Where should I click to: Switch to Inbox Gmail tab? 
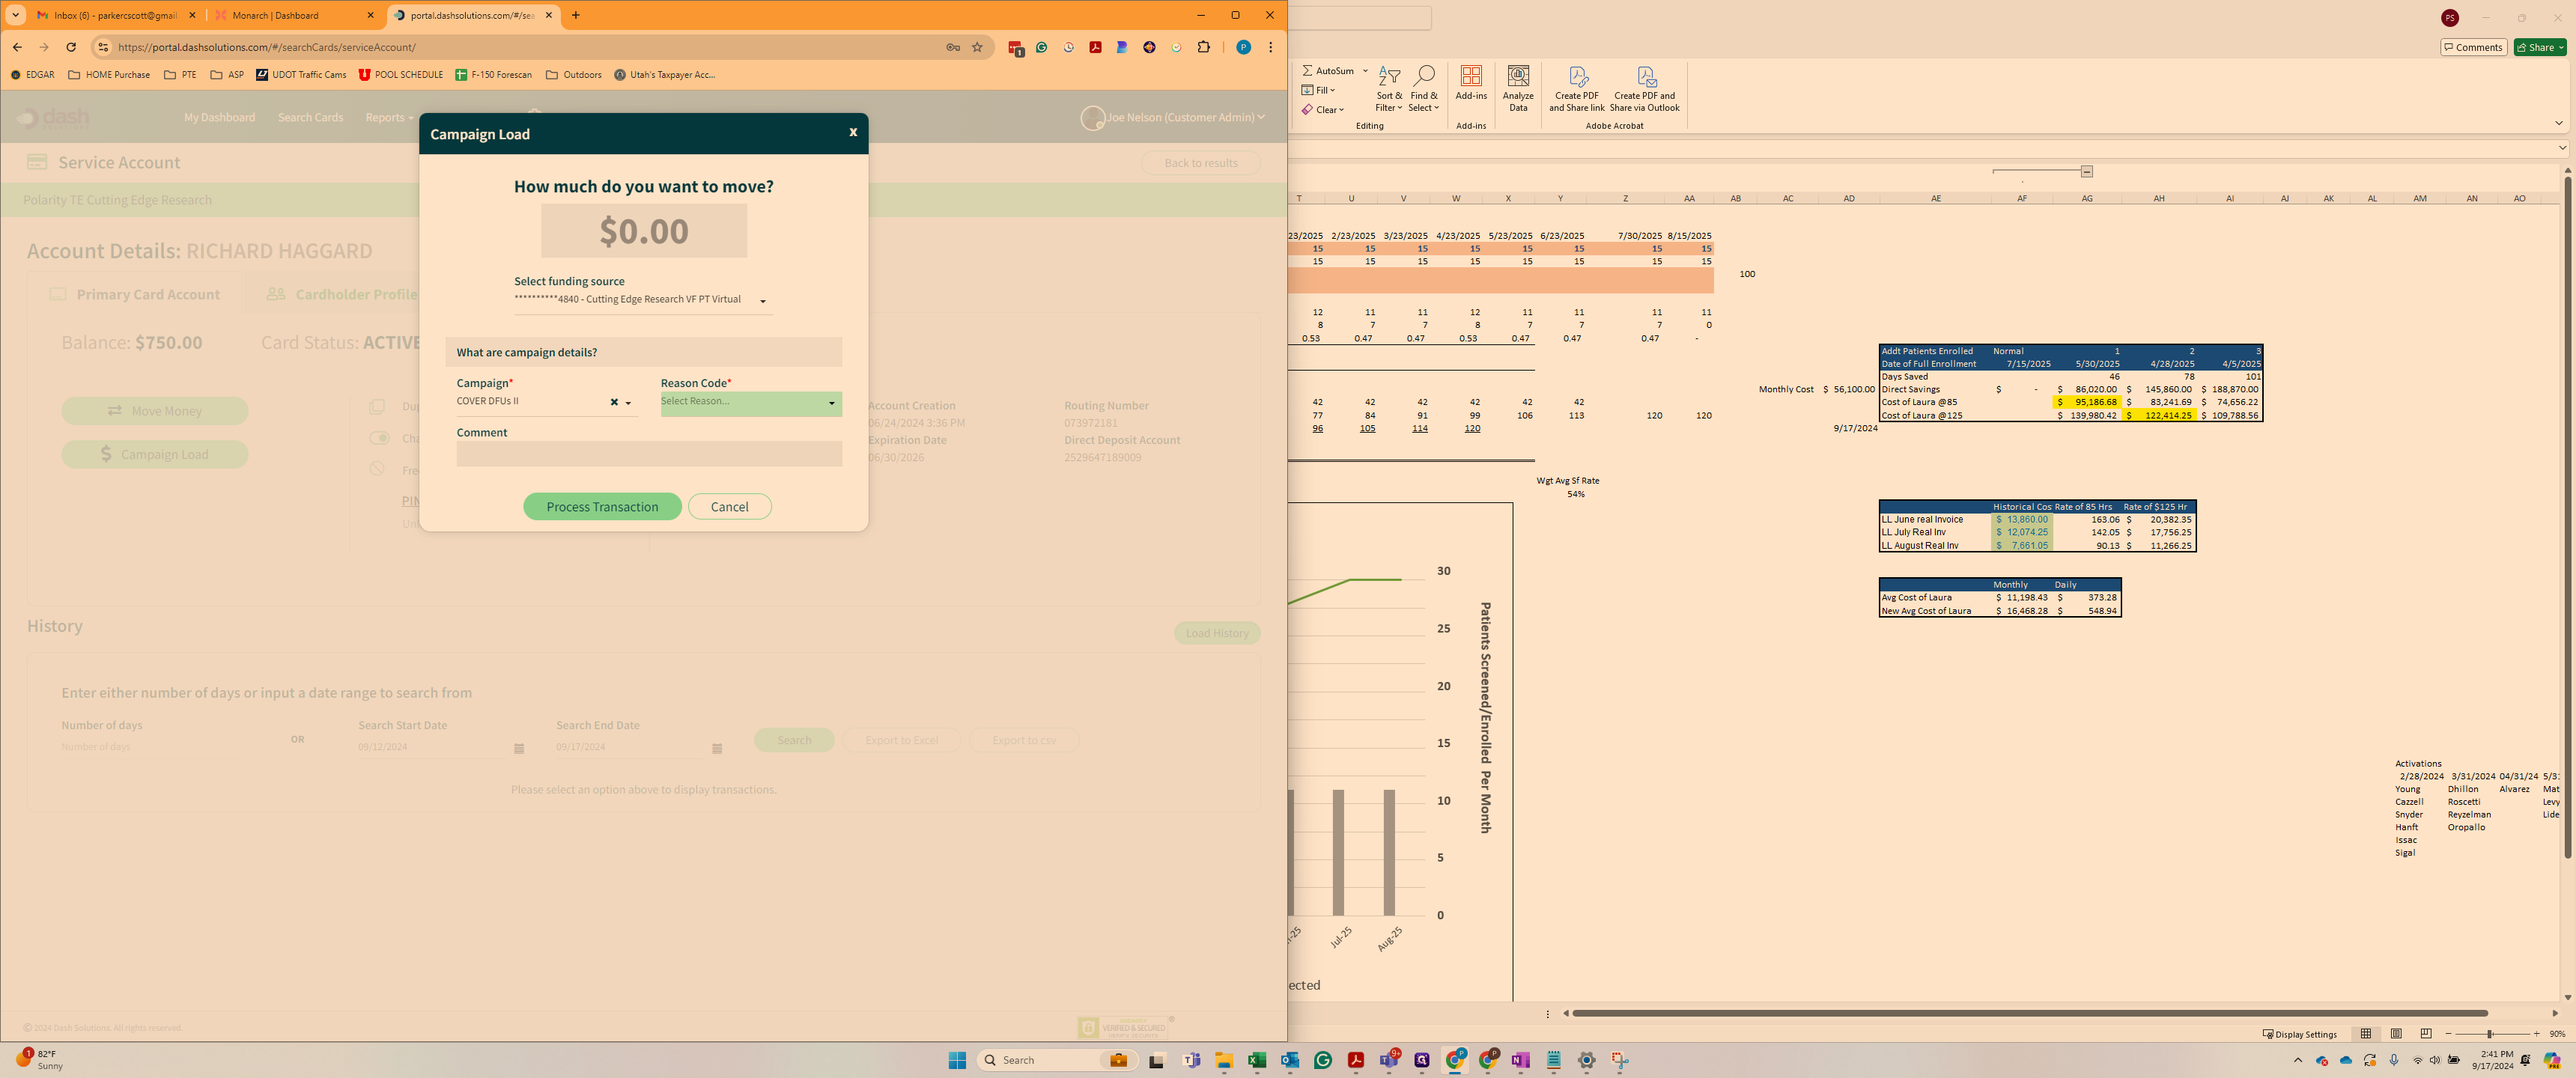click(116, 15)
